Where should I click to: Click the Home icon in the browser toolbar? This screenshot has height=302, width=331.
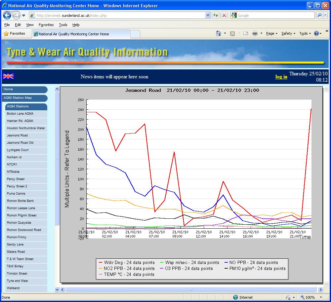point(219,33)
